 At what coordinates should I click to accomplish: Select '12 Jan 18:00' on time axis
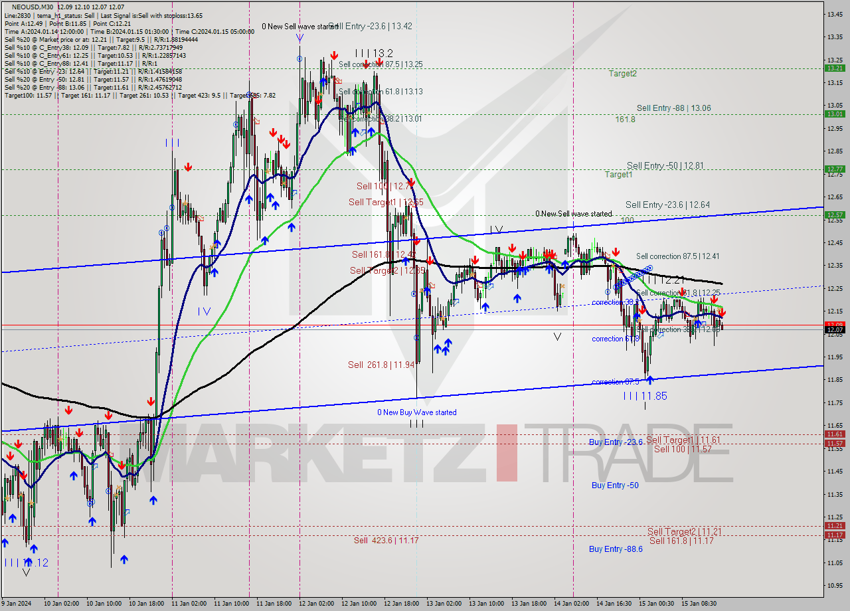point(402,603)
